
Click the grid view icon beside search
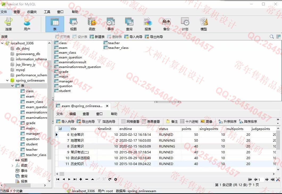click(x=278, y=37)
